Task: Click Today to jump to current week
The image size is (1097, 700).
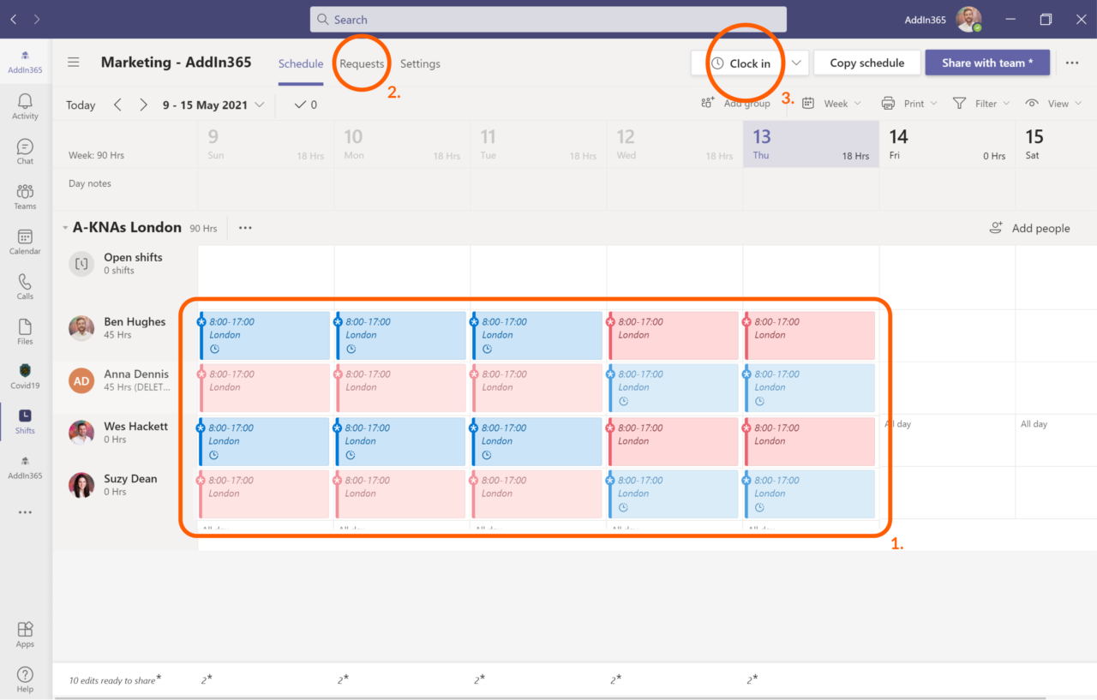Action: point(80,105)
